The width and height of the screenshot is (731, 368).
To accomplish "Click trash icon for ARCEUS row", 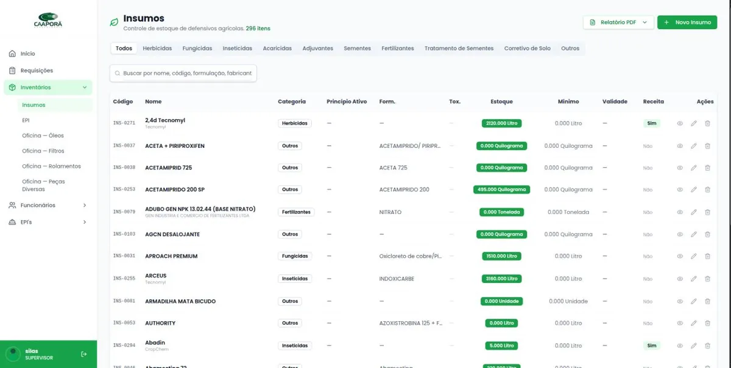I will (x=707, y=279).
